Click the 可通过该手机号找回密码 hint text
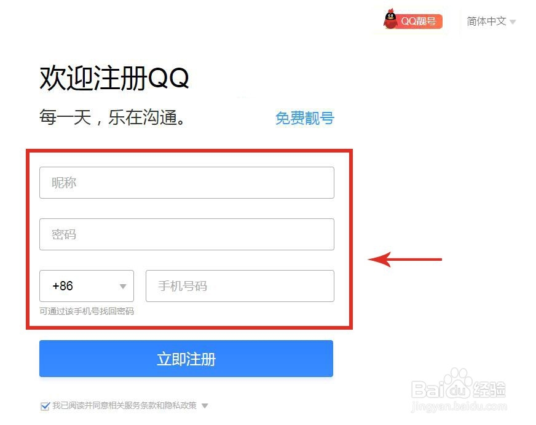 coord(87,311)
